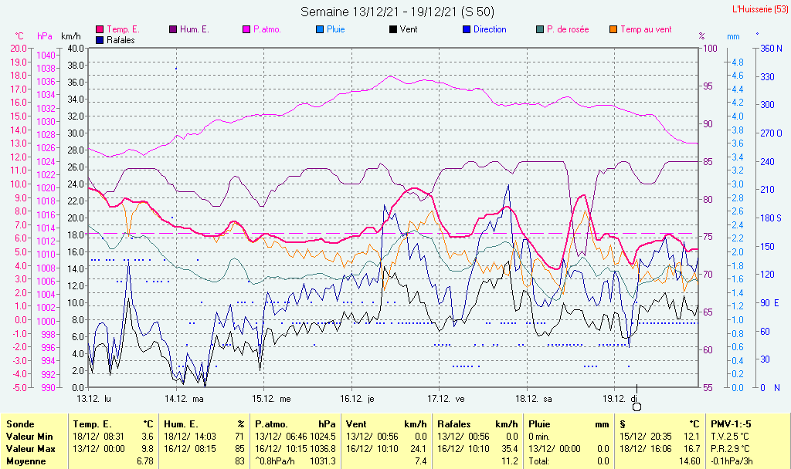
Task: Click the '1040' pressure axis value
Action: tap(46, 56)
